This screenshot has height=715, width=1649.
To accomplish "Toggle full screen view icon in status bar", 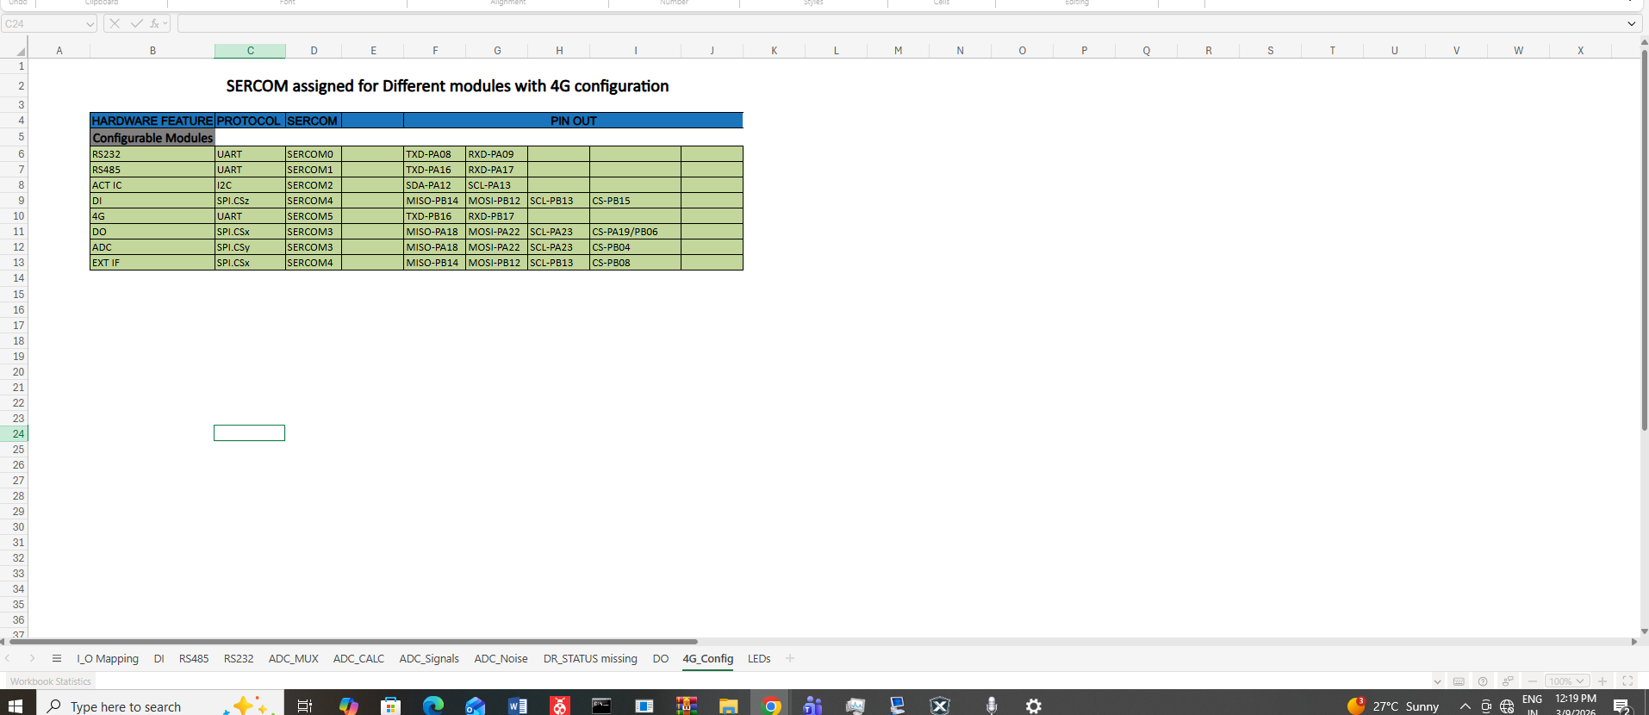I will click(x=1627, y=681).
